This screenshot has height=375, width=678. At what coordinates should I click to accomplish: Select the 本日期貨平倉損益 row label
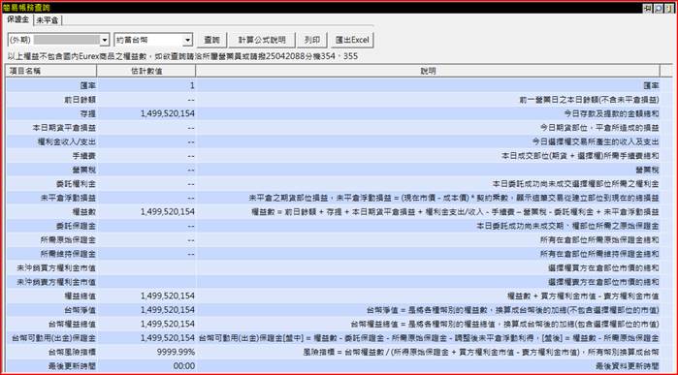coord(64,128)
